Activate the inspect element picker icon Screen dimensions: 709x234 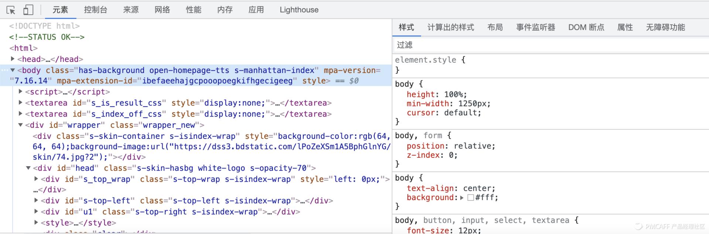11,10
